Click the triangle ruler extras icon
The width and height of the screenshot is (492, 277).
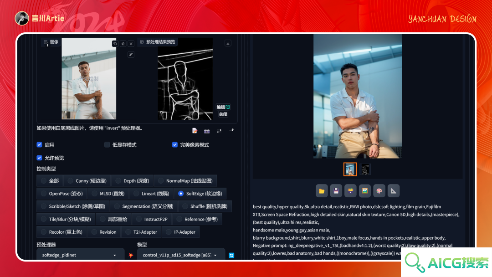(x=394, y=191)
